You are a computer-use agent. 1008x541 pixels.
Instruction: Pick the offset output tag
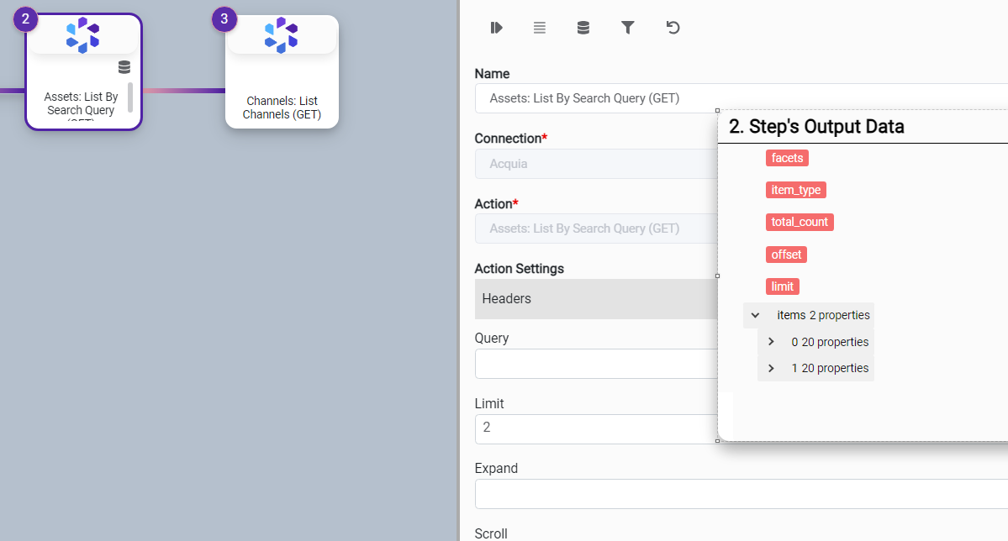click(786, 254)
